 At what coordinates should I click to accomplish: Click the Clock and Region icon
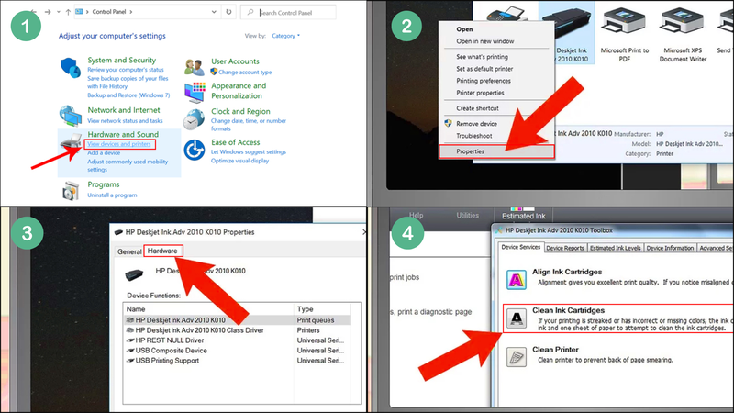194,119
